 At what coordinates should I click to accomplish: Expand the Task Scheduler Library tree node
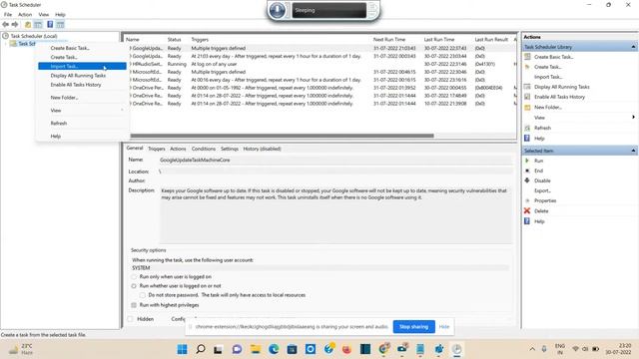click(x=6, y=44)
